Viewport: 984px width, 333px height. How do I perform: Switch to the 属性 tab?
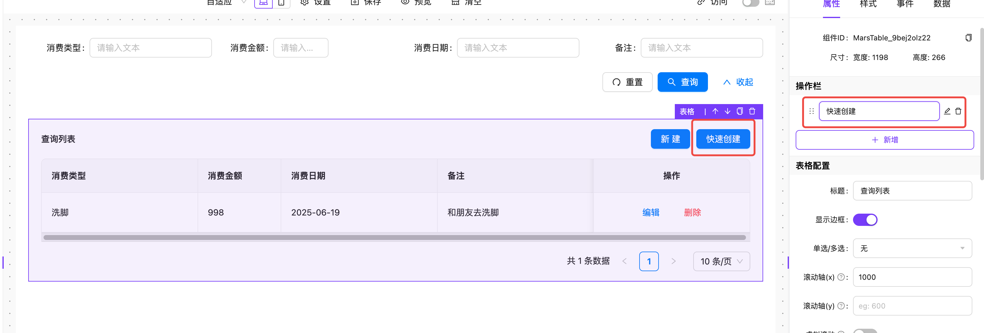[831, 4]
